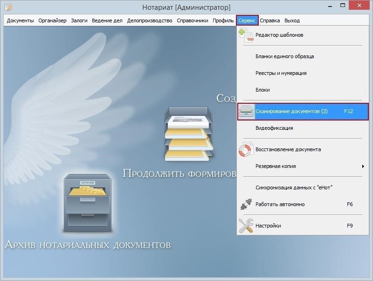
Task: Select Работать автономно entry text
Action: pyautogui.click(x=280, y=204)
